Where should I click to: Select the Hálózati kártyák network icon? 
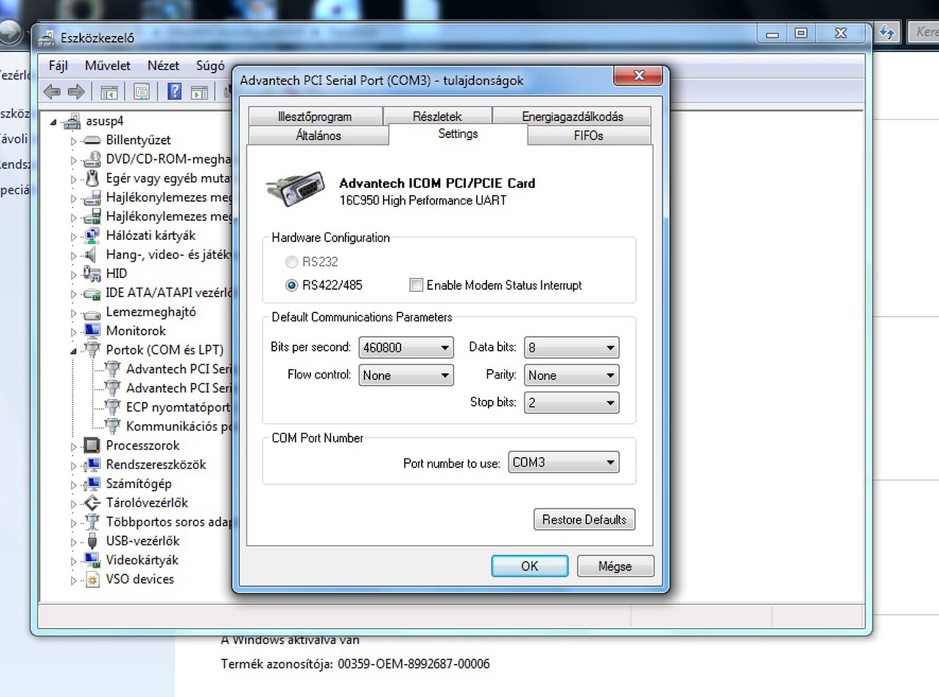(92, 236)
